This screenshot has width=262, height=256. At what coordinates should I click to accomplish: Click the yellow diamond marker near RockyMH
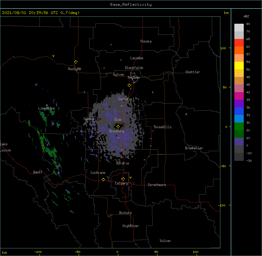[76, 62]
